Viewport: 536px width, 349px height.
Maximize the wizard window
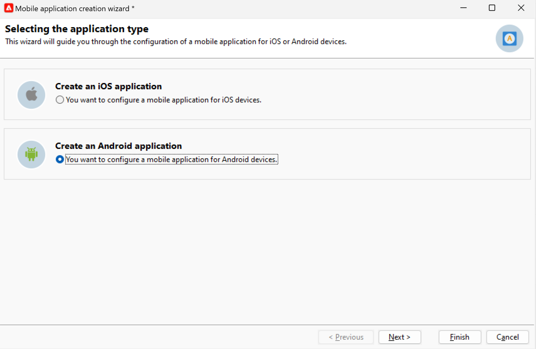point(492,8)
